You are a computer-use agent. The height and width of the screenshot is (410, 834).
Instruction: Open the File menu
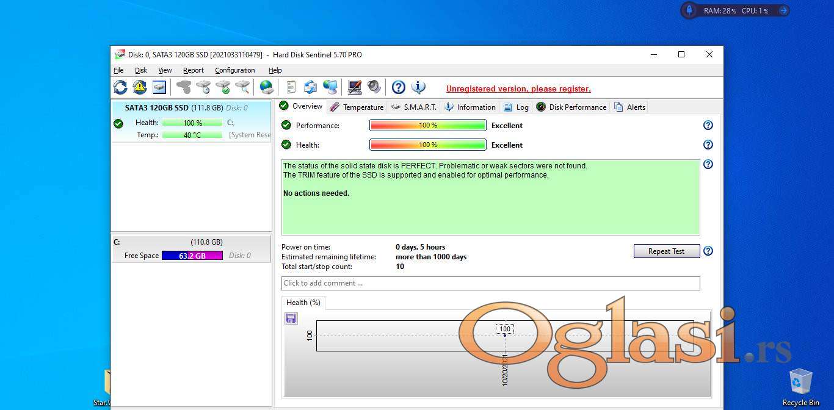(118, 70)
